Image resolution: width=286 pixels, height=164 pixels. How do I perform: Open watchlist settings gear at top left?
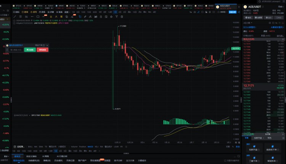(8, 11)
